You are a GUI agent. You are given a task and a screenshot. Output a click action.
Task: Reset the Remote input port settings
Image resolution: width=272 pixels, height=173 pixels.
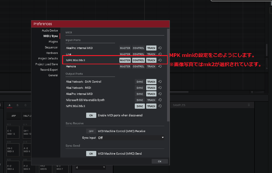(160, 66)
